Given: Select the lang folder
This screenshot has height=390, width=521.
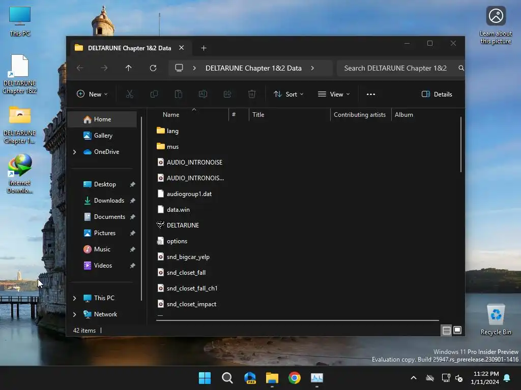Looking at the screenshot, I should 167,131.
